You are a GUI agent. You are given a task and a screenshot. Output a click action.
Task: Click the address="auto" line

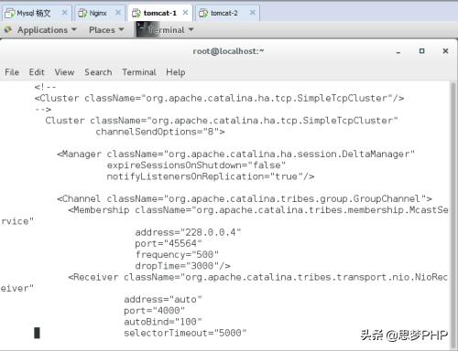(x=163, y=300)
